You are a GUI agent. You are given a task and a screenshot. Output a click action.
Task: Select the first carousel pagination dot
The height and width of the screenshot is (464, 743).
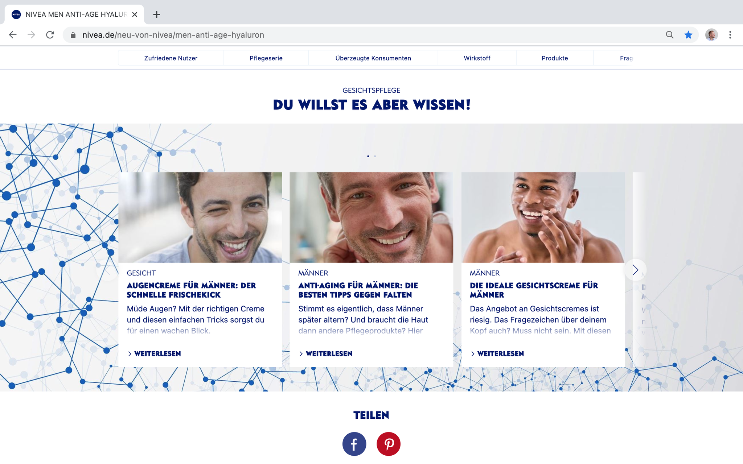pyautogui.click(x=368, y=156)
